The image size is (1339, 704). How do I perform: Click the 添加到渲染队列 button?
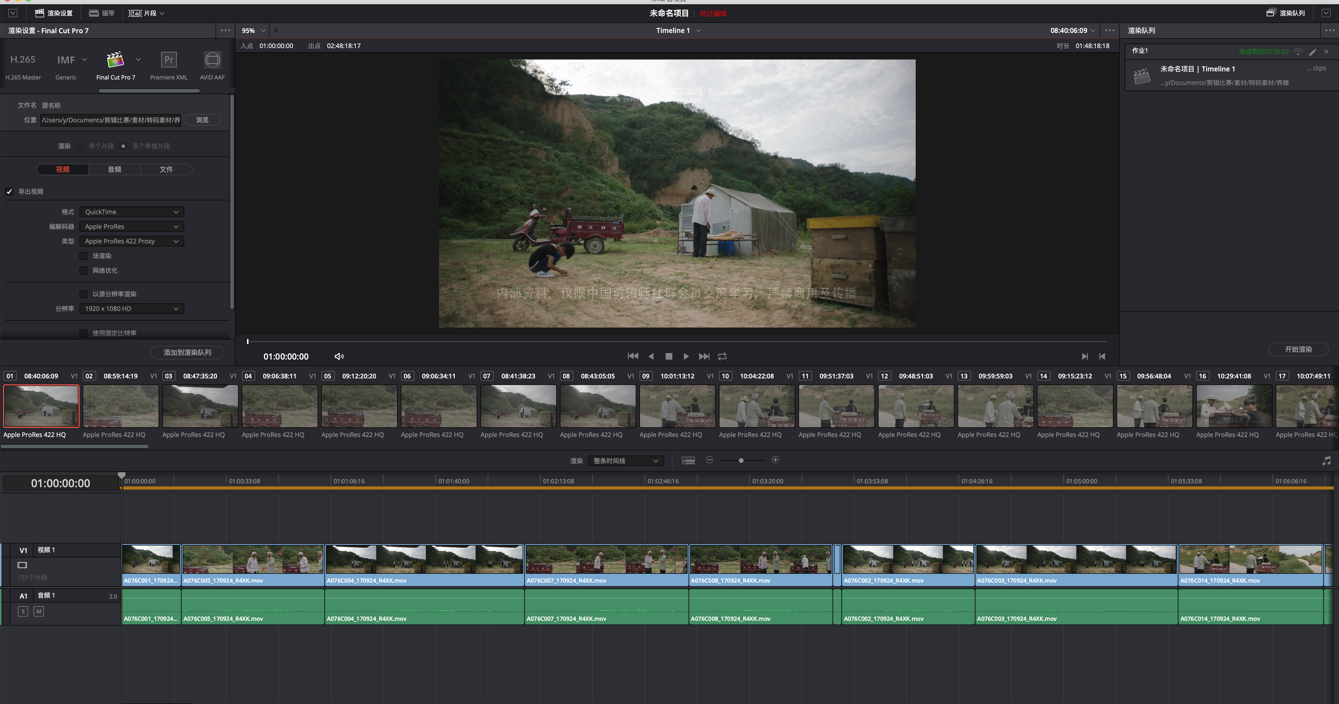tap(187, 352)
